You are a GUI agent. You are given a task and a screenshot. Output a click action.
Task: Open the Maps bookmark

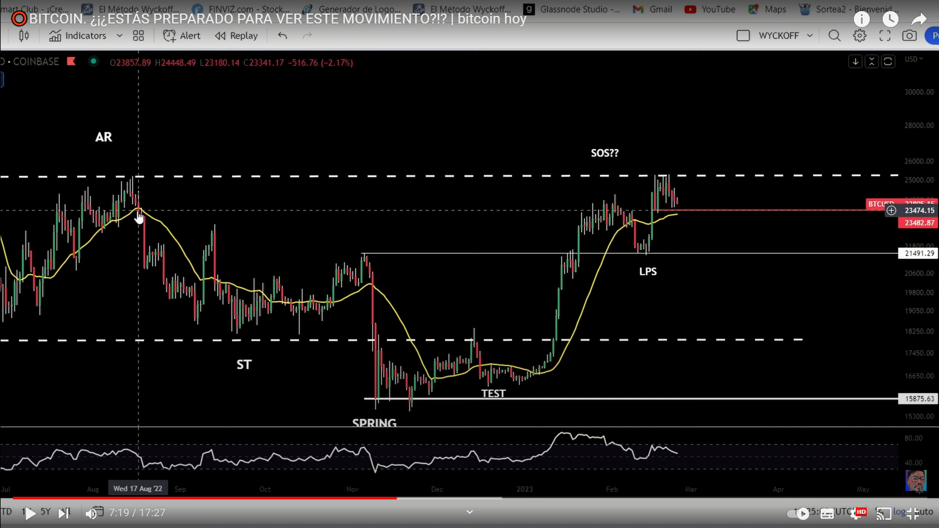(767, 9)
